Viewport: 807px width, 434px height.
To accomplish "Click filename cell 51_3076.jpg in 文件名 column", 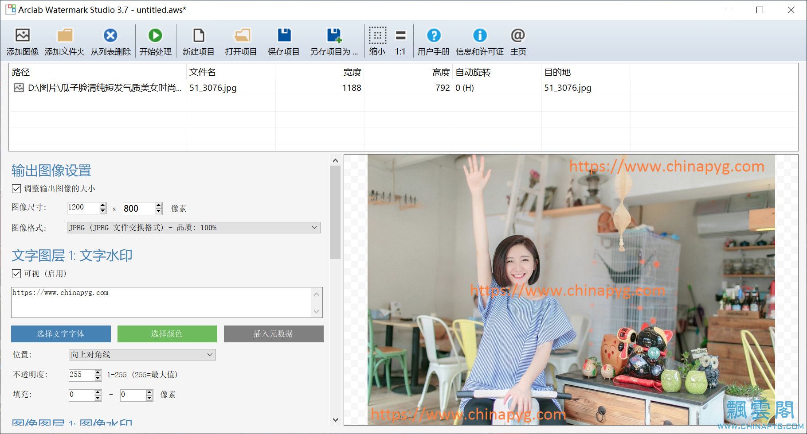I will click(x=213, y=88).
